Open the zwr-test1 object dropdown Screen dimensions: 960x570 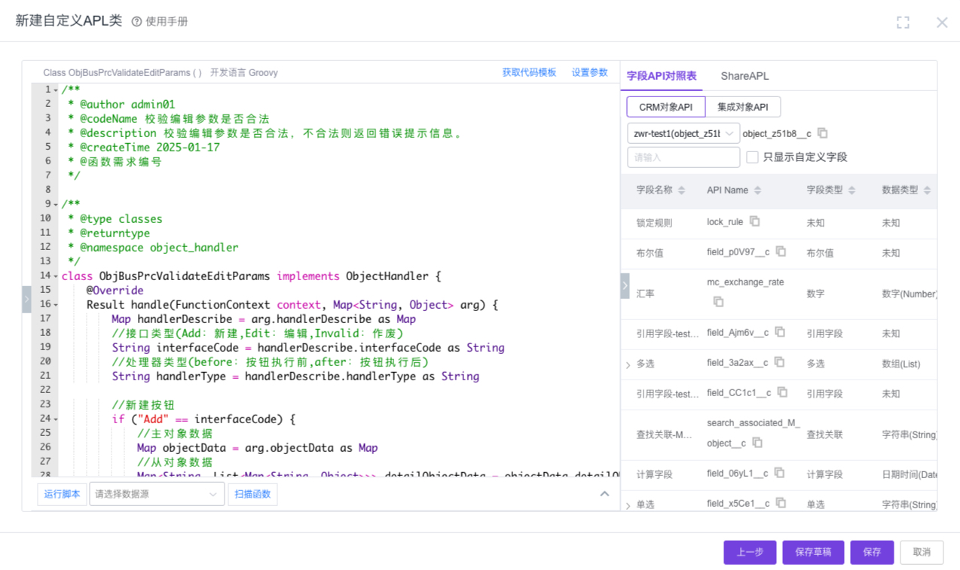point(683,133)
